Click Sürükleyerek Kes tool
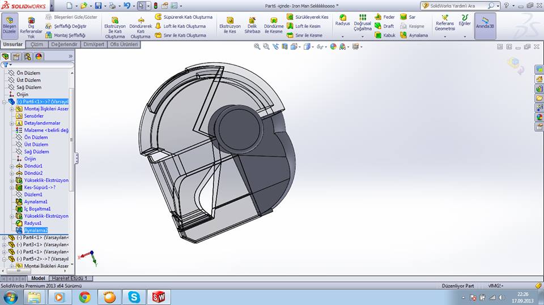The image size is (544, 305). [x=307, y=17]
